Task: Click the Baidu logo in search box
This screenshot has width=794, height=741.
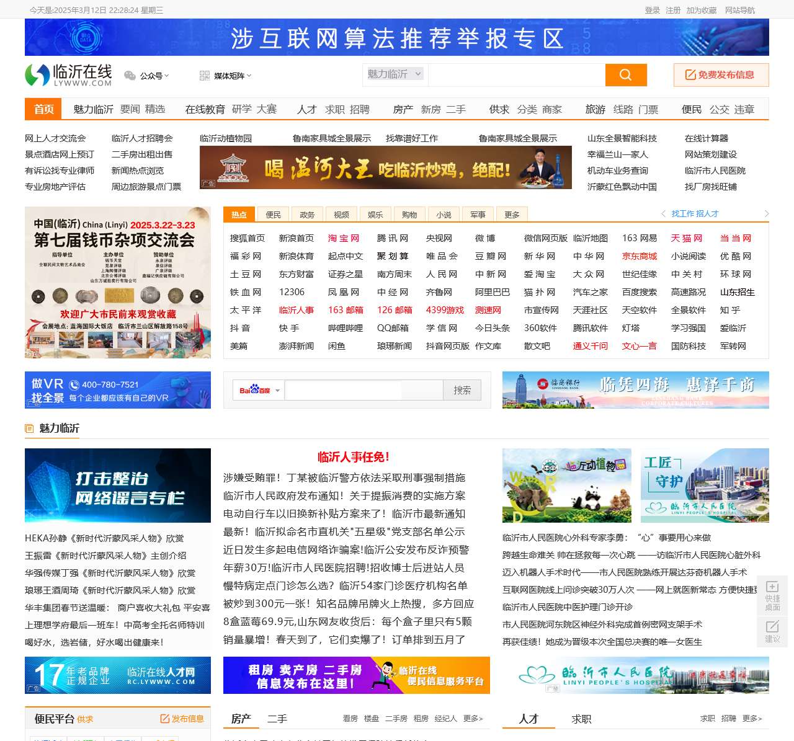Action: pyautogui.click(x=255, y=391)
